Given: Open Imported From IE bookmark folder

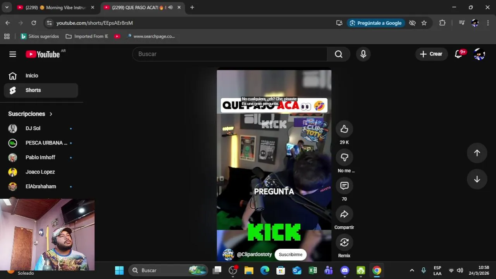Looking at the screenshot, I should (87, 36).
